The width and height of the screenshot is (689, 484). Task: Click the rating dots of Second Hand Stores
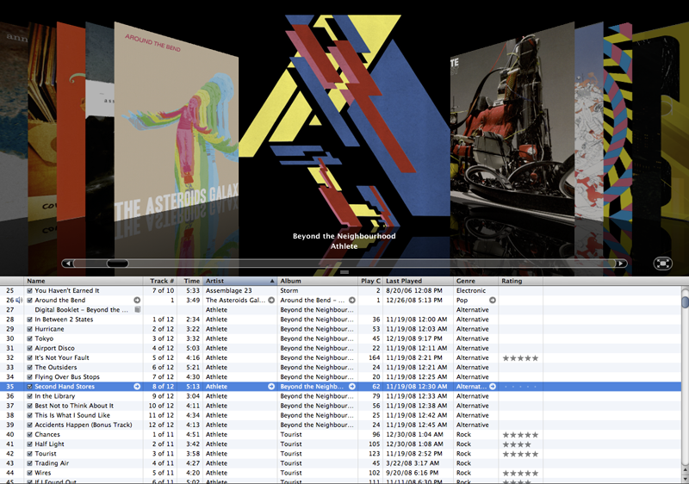[521, 387]
